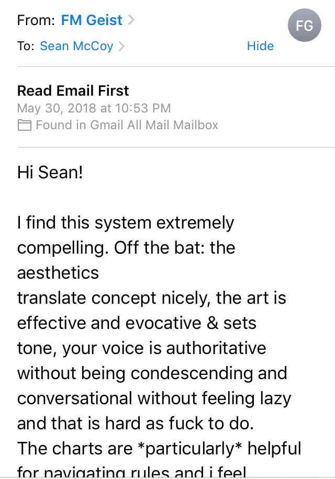Click the word aesthetics in the message

58,272
